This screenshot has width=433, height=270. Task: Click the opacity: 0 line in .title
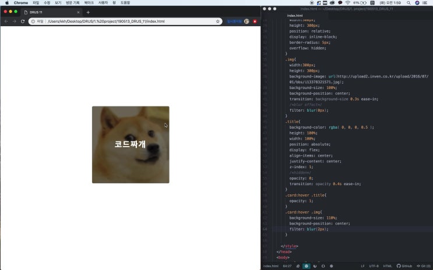[301, 178]
